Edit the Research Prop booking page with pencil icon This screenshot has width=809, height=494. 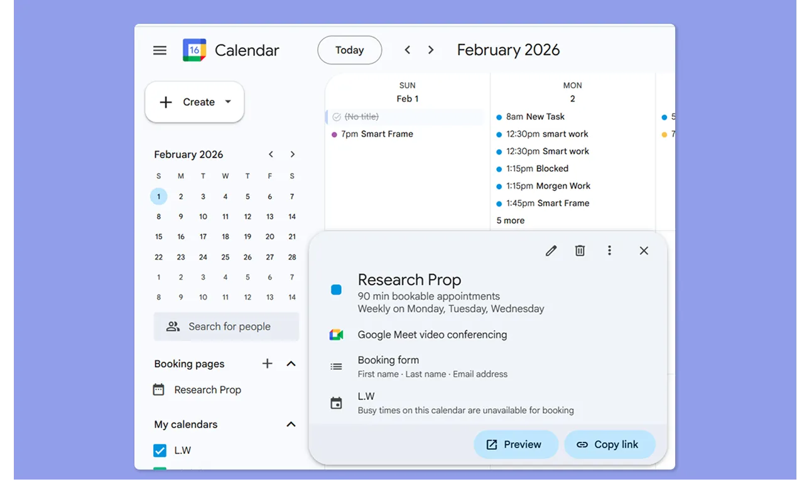[x=551, y=250]
